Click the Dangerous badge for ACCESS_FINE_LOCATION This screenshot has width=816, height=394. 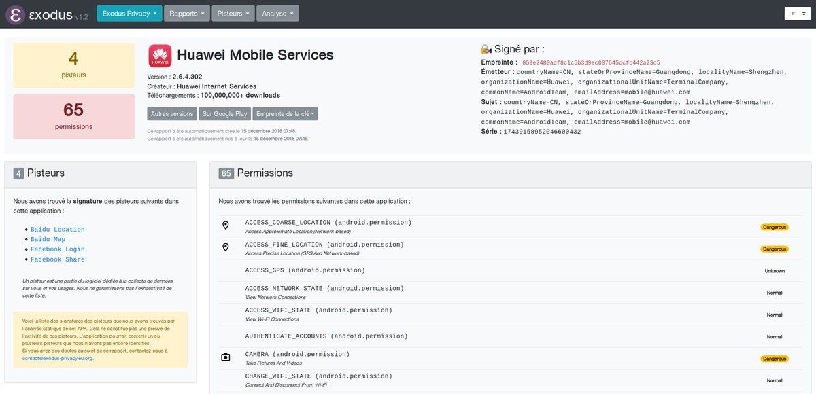(x=775, y=249)
